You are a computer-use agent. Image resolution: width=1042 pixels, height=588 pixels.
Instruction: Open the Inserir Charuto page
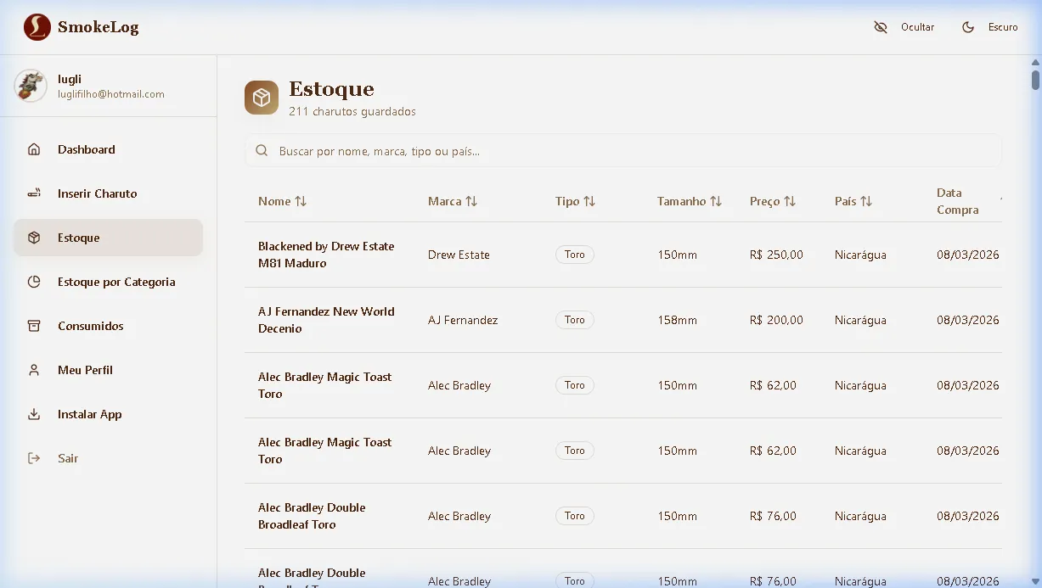pos(108,193)
